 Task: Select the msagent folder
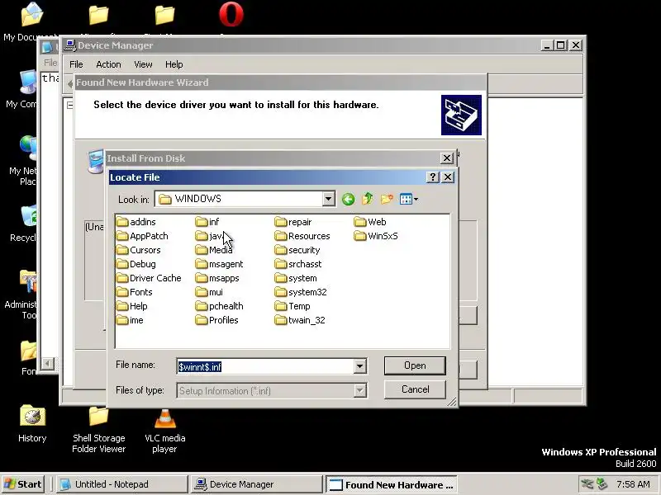[220, 264]
